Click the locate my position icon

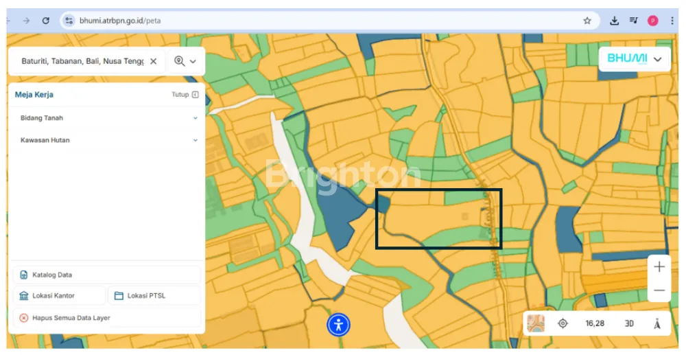click(x=563, y=323)
